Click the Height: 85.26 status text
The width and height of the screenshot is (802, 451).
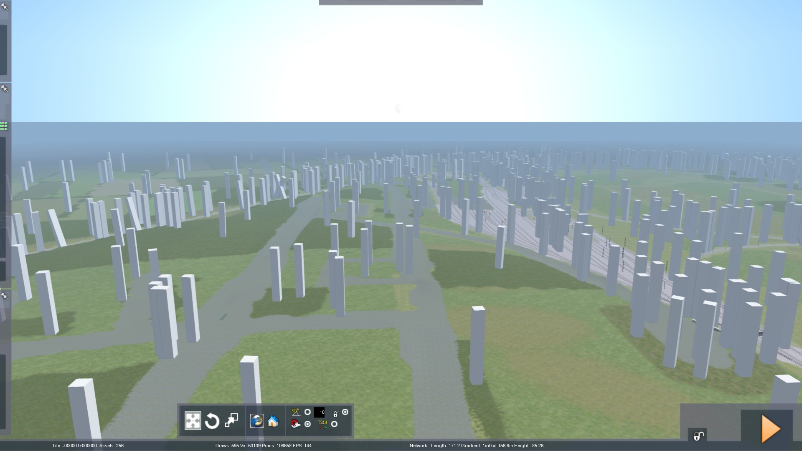pyautogui.click(x=529, y=446)
